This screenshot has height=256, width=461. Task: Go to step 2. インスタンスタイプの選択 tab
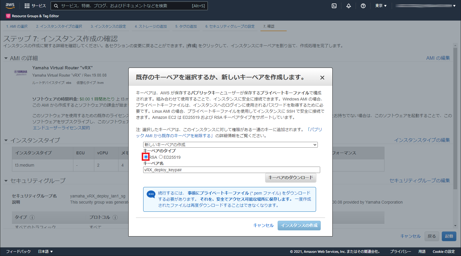[59, 27]
